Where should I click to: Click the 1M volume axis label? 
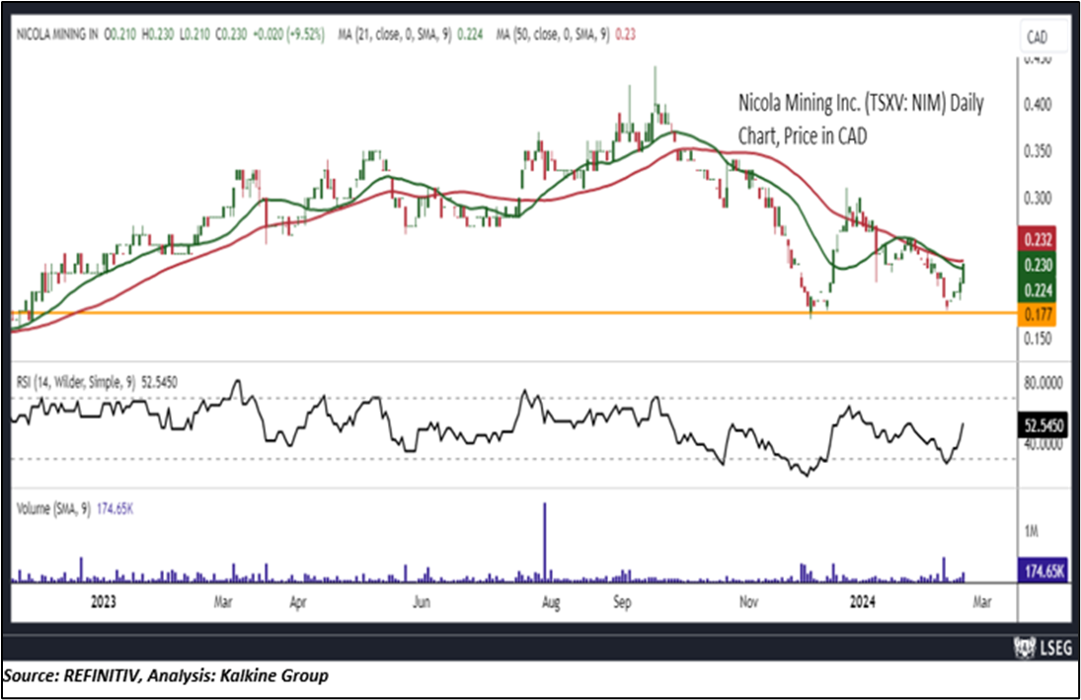click(1032, 531)
